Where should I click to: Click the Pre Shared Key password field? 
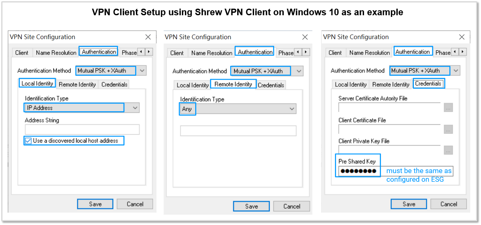tap(396, 171)
